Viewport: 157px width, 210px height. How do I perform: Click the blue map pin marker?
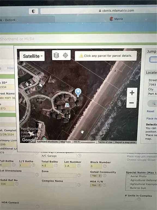[78, 92]
